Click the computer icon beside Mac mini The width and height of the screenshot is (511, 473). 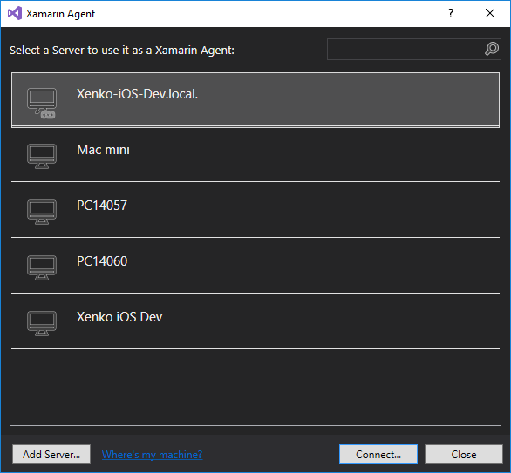click(41, 156)
